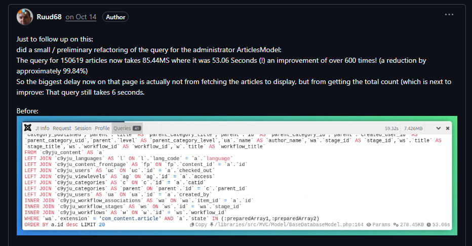Collapse the debug bar with the chevron
The width and height of the screenshot is (472, 246).
tap(439, 128)
